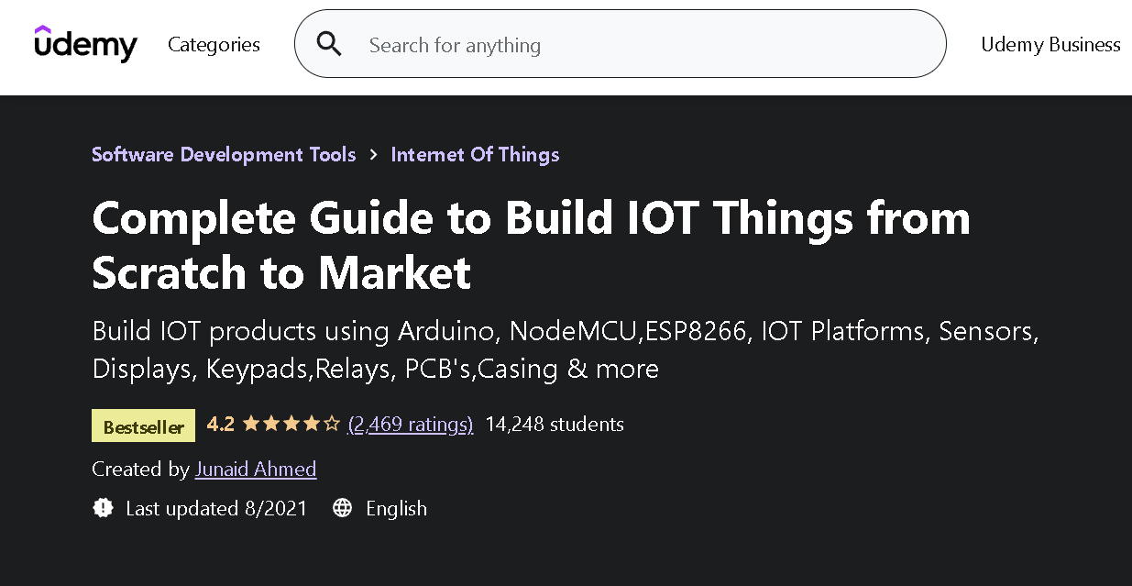
Task: Open the Udemy Business link
Action: (x=1050, y=44)
